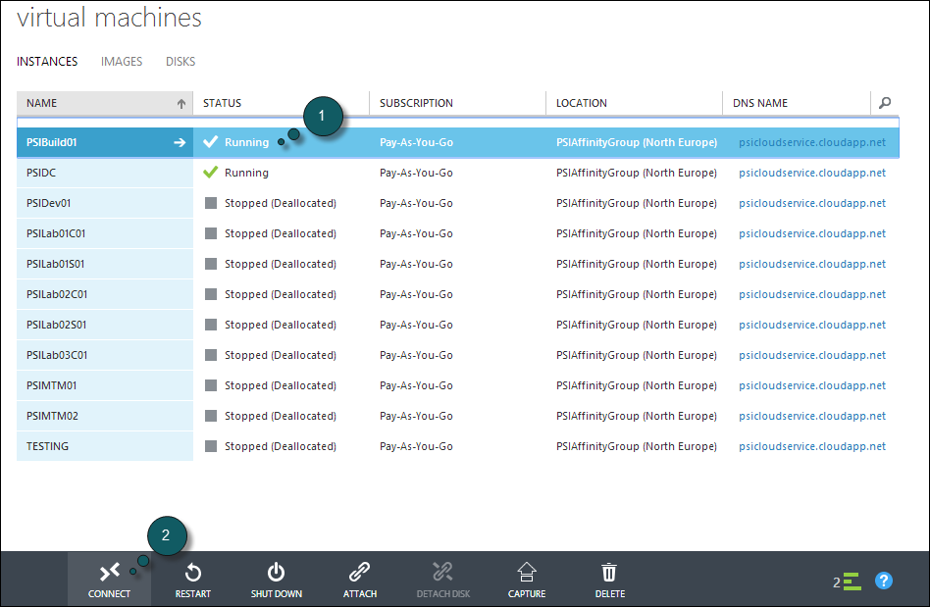Click the Connect icon in bottom bar

(110, 572)
